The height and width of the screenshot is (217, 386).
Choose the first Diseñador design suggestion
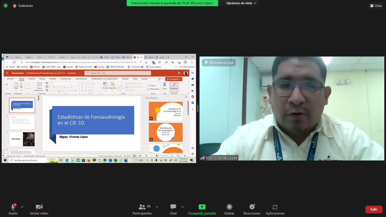tap(166, 111)
